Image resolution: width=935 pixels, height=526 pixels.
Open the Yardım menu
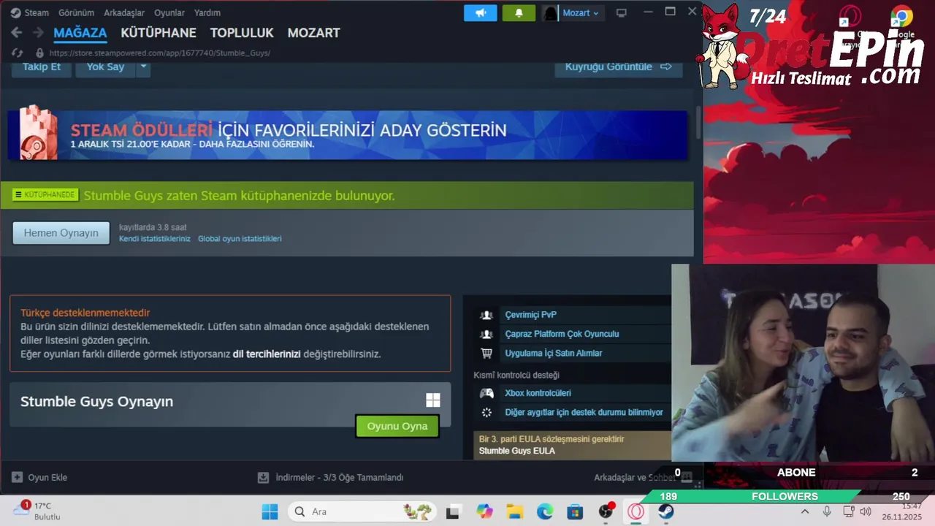click(207, 12)
